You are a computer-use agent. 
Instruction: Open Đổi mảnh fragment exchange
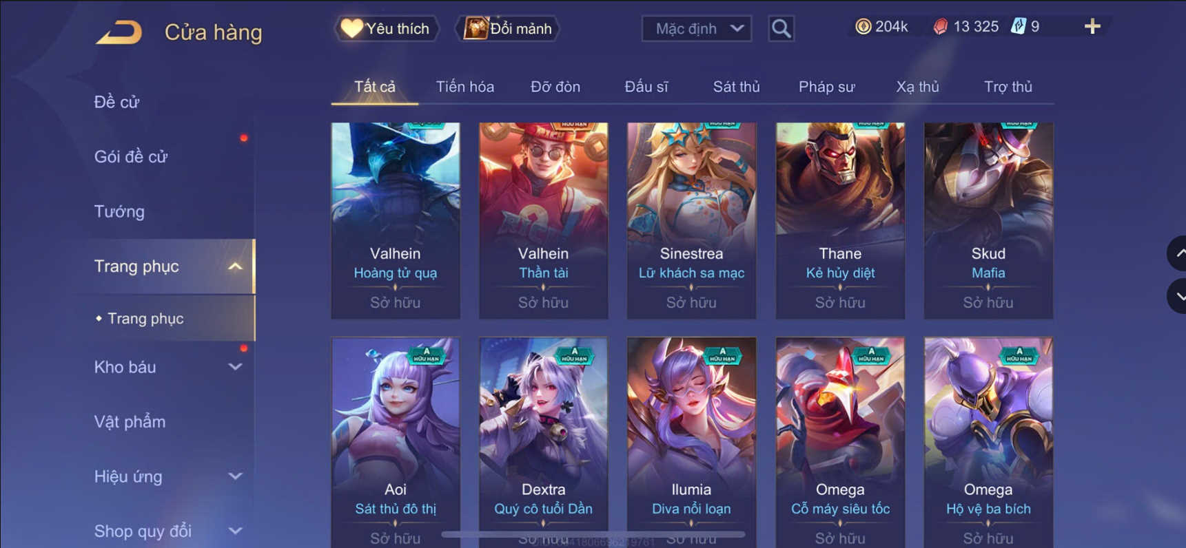509,28
